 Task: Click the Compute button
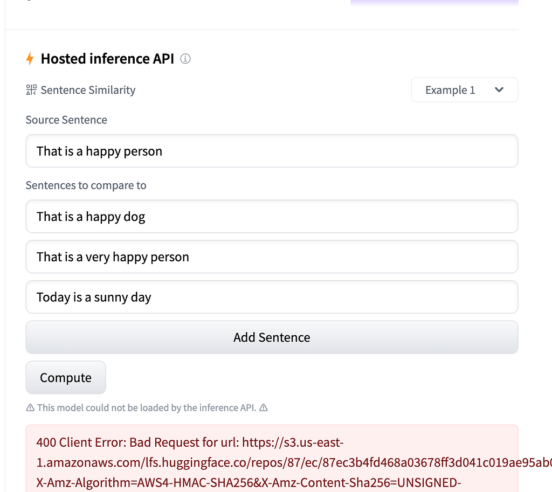coord(66,377)
